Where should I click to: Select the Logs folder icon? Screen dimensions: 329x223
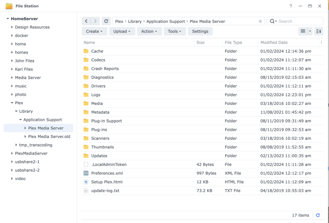click(86, 95)
